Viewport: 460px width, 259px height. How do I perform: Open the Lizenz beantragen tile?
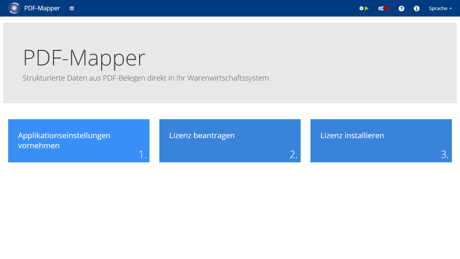[x=230, y=141]
